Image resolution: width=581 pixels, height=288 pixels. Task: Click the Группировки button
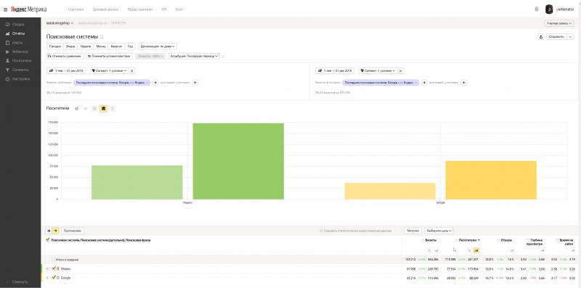[73, 231]
